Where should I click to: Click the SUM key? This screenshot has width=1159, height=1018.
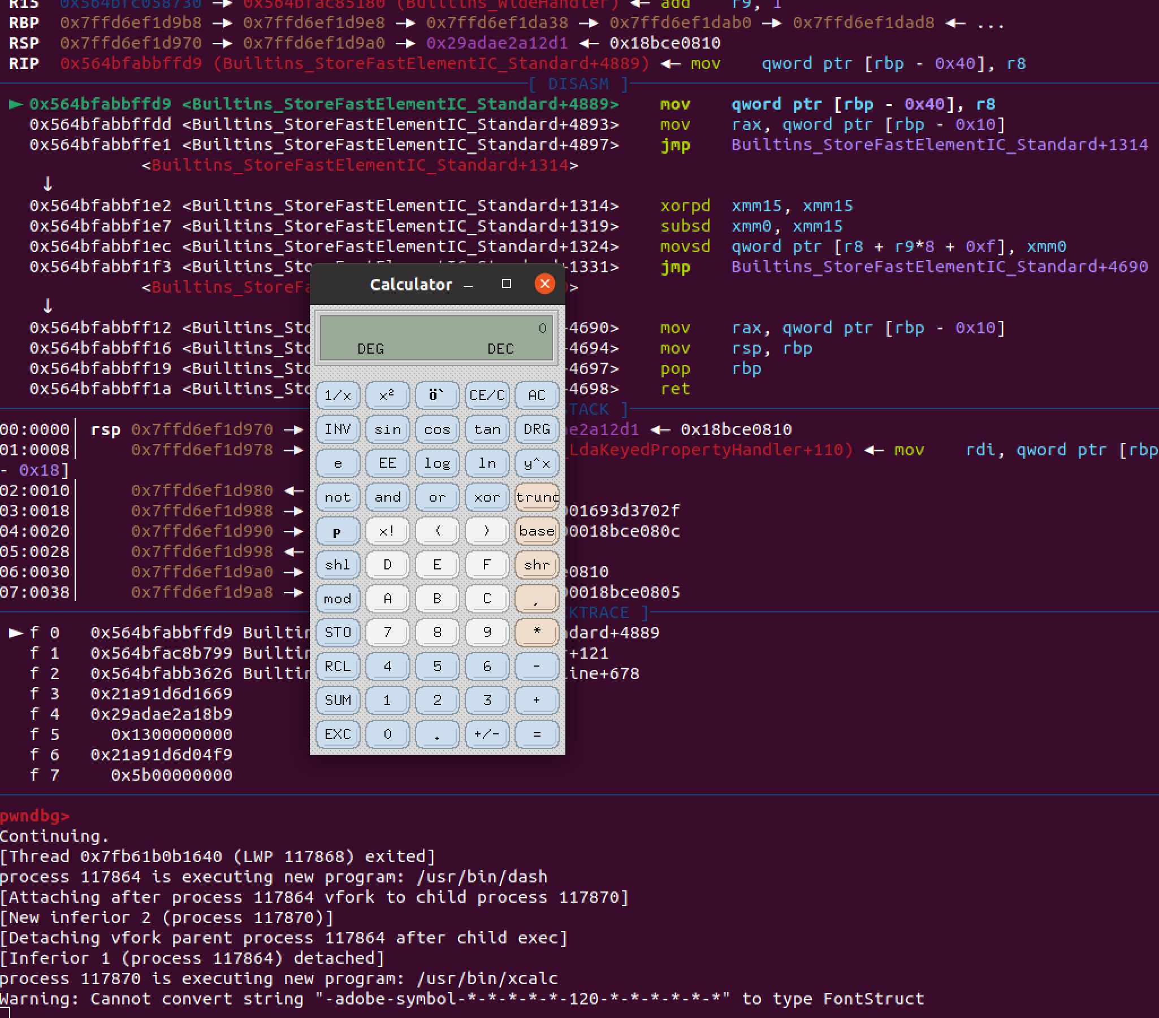(338, 700)
